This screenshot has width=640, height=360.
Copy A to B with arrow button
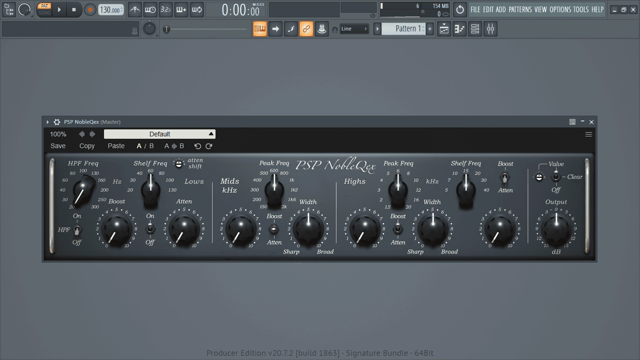(174, 146)
